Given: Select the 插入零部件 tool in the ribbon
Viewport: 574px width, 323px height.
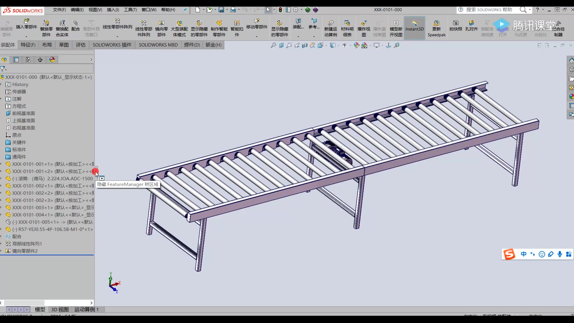Looking at the screenshot, I should coord(26,27).
